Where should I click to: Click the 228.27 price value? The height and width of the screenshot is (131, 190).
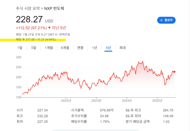[29, 19]
